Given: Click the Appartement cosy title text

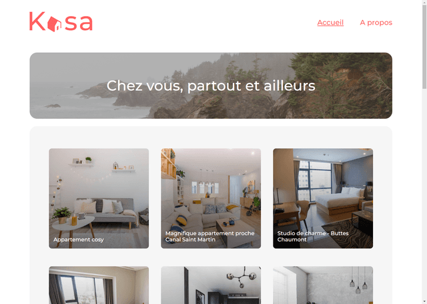Looking at the screenshot, I should [79, 240].
